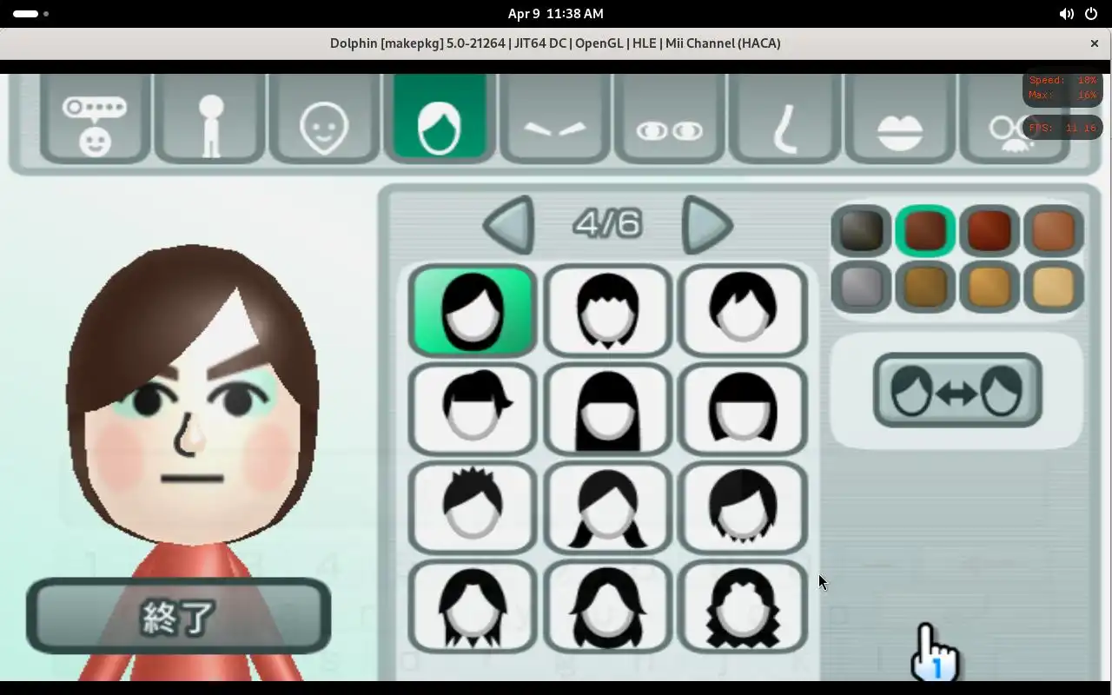
Task: Set hair color to gray
Action: point(861,287)
